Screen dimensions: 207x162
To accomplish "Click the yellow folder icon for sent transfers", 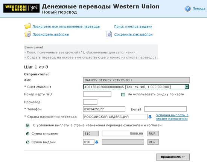I will (27, 26).
